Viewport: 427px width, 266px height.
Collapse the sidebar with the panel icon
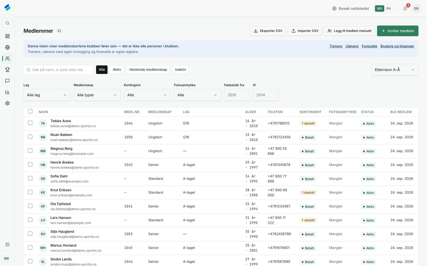(x=7, y=244)
